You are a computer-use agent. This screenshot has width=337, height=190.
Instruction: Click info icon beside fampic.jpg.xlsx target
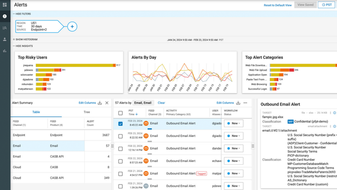(x=335, y=113)
